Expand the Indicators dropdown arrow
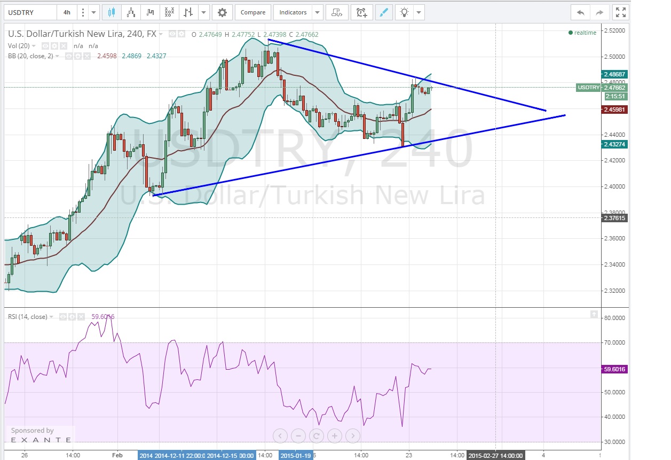Viewport: 671px width, 460px height. (x=318, y=12)
